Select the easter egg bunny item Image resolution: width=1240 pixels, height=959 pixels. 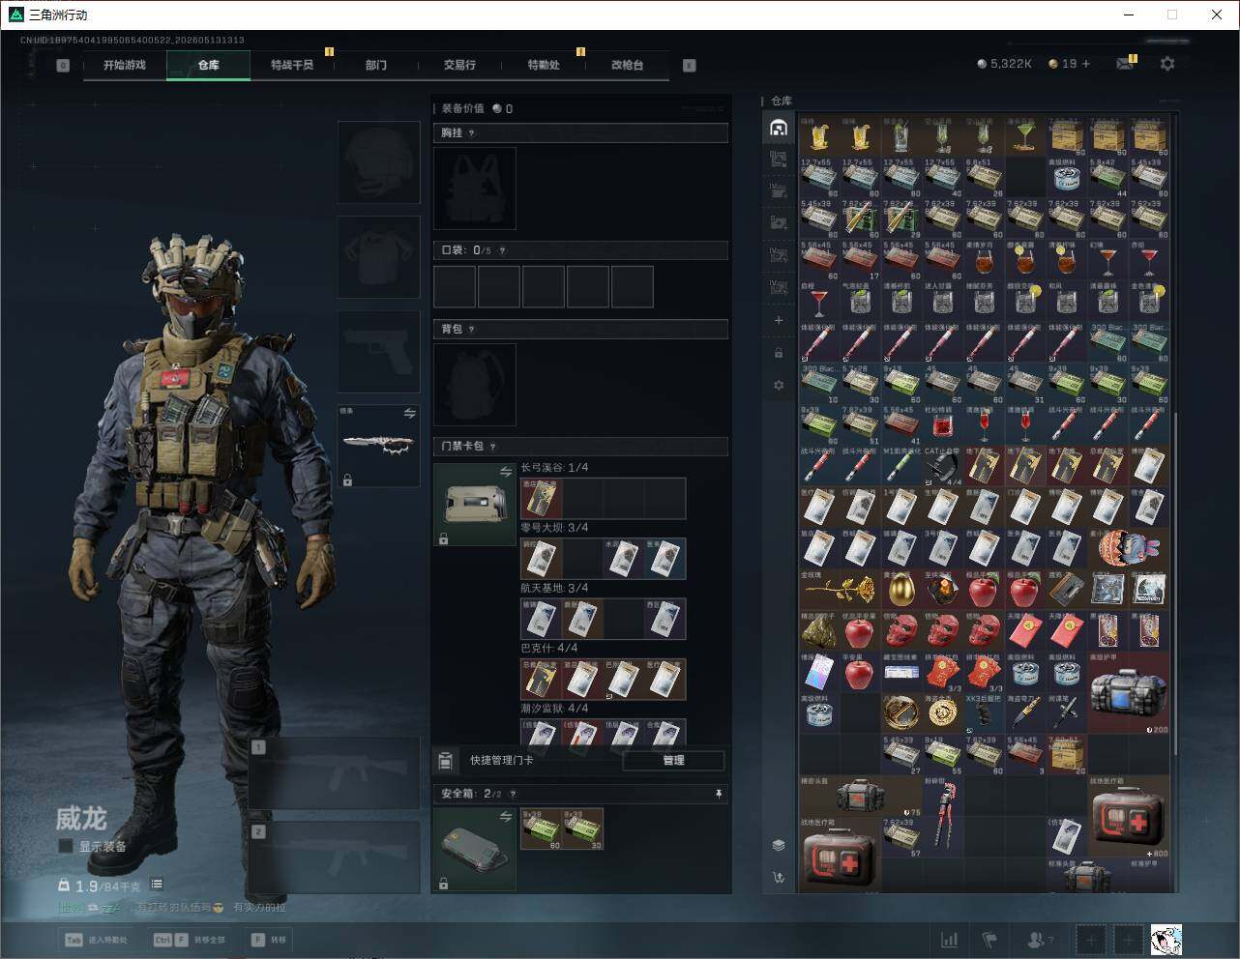(1129, 548)
